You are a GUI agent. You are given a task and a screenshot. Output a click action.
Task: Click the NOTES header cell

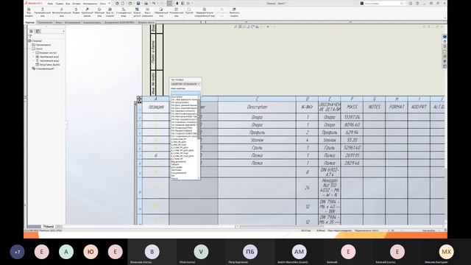[x=375, y=107]
